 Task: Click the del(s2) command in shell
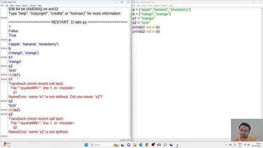[x=14, y=110]
